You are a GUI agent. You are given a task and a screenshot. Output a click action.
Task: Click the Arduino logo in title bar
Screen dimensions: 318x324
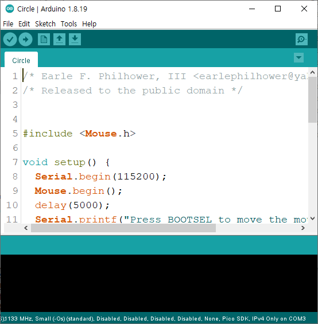pos(10,9)
